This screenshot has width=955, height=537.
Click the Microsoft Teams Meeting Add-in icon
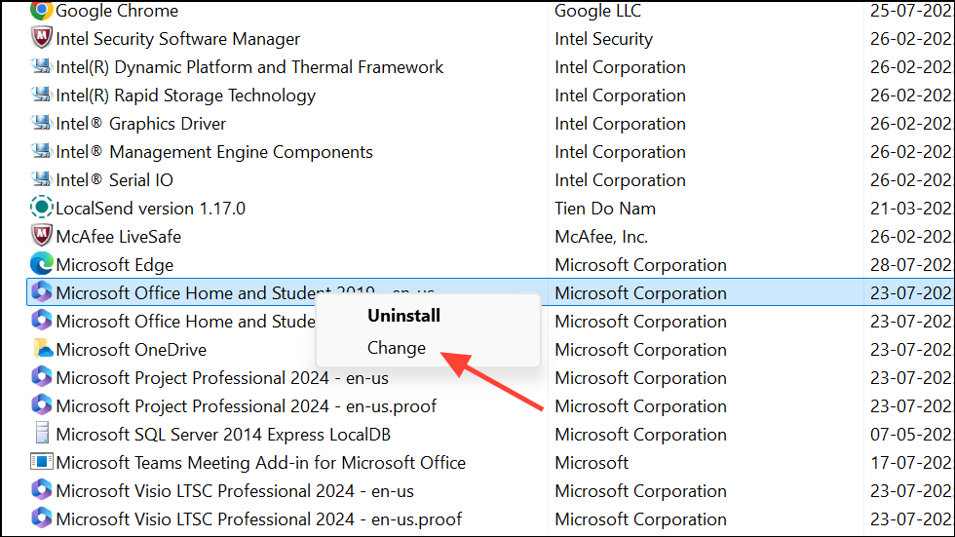click(41, 463)
